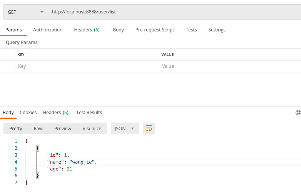The width and height of the screenshot is (301, 195).
Task: Click the closing brace on line 6
Action: point(38,175)
